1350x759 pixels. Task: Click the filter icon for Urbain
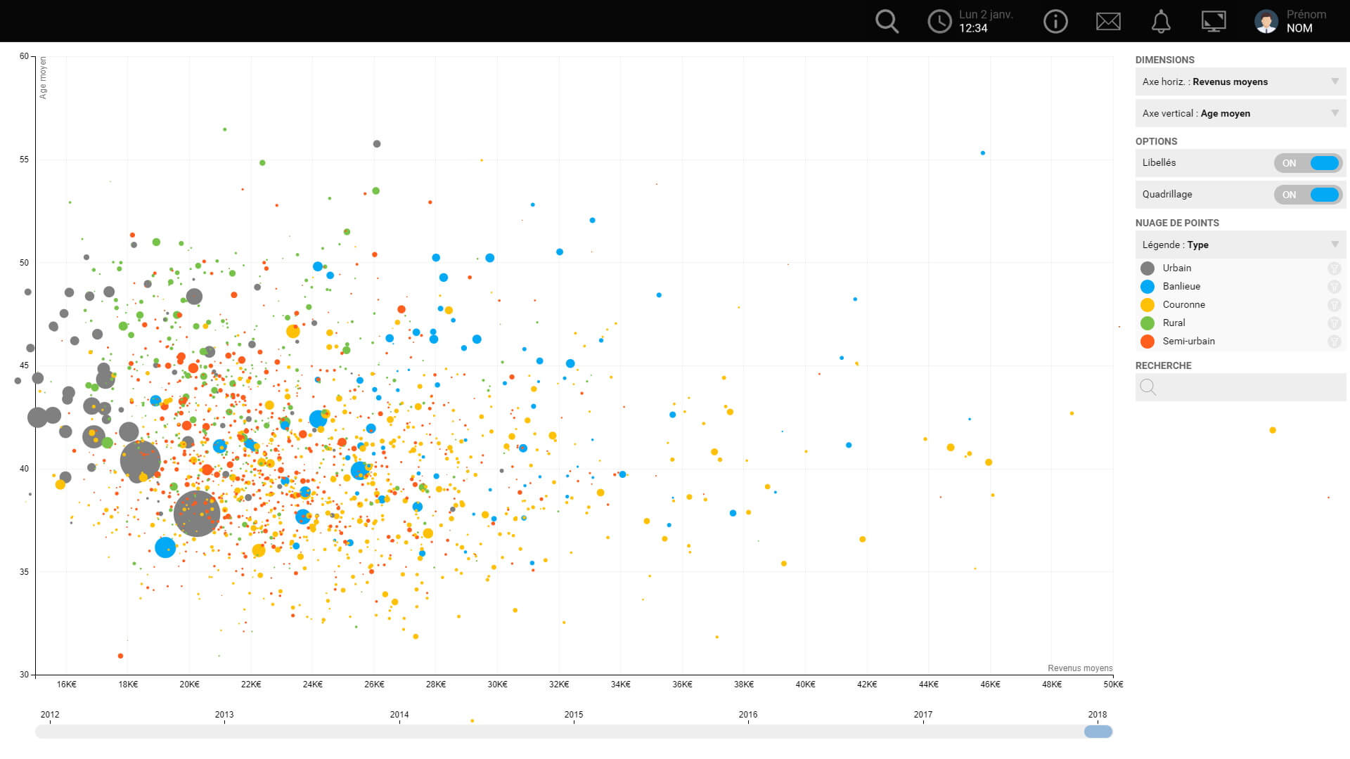(x=1334, y=268)
